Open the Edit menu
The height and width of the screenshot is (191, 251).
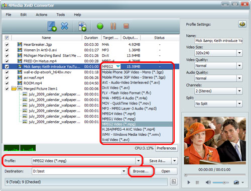pos(24,15)
